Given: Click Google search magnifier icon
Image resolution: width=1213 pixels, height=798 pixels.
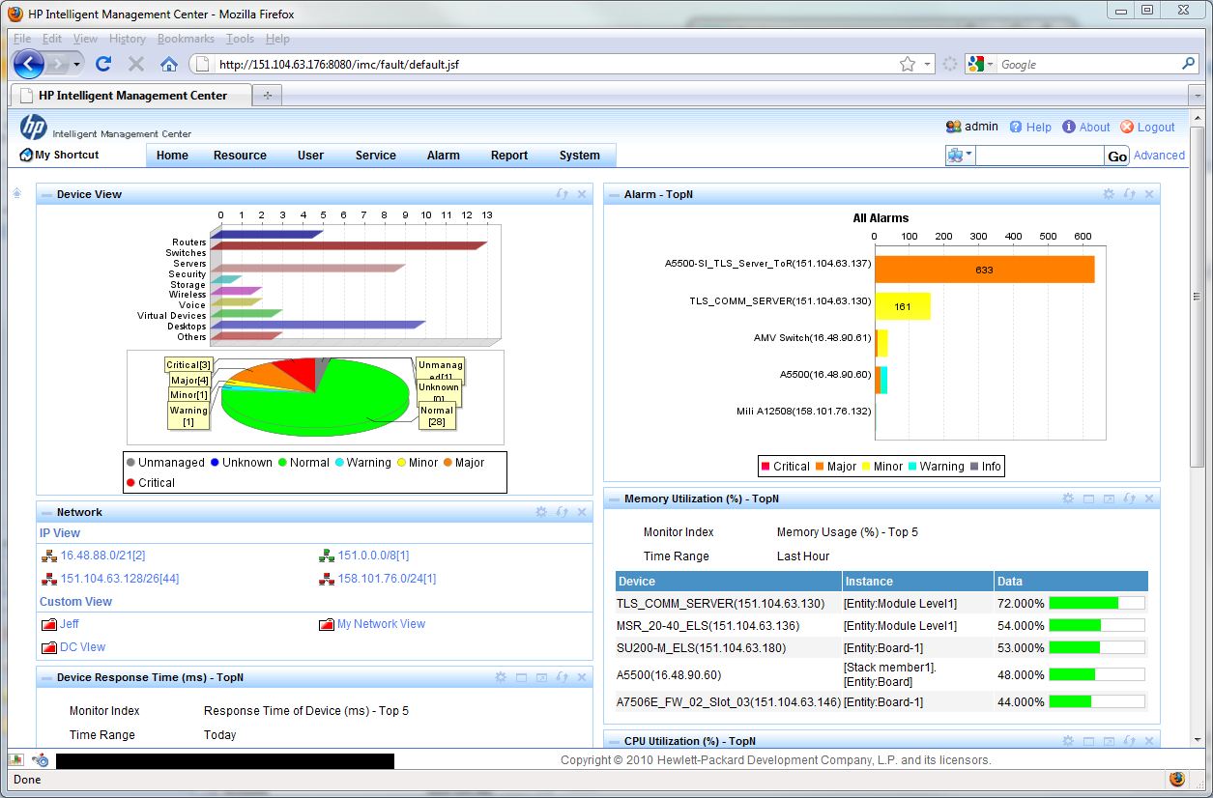Looking at the screenshot, I should tap(1189, 64).
